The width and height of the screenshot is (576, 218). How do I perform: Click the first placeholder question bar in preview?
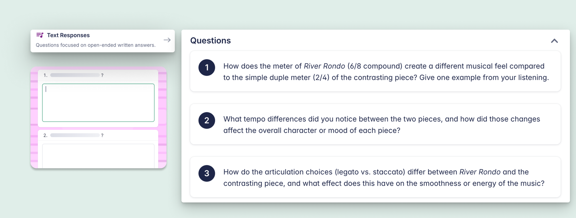pyautogui.click(x=75, y=75)
